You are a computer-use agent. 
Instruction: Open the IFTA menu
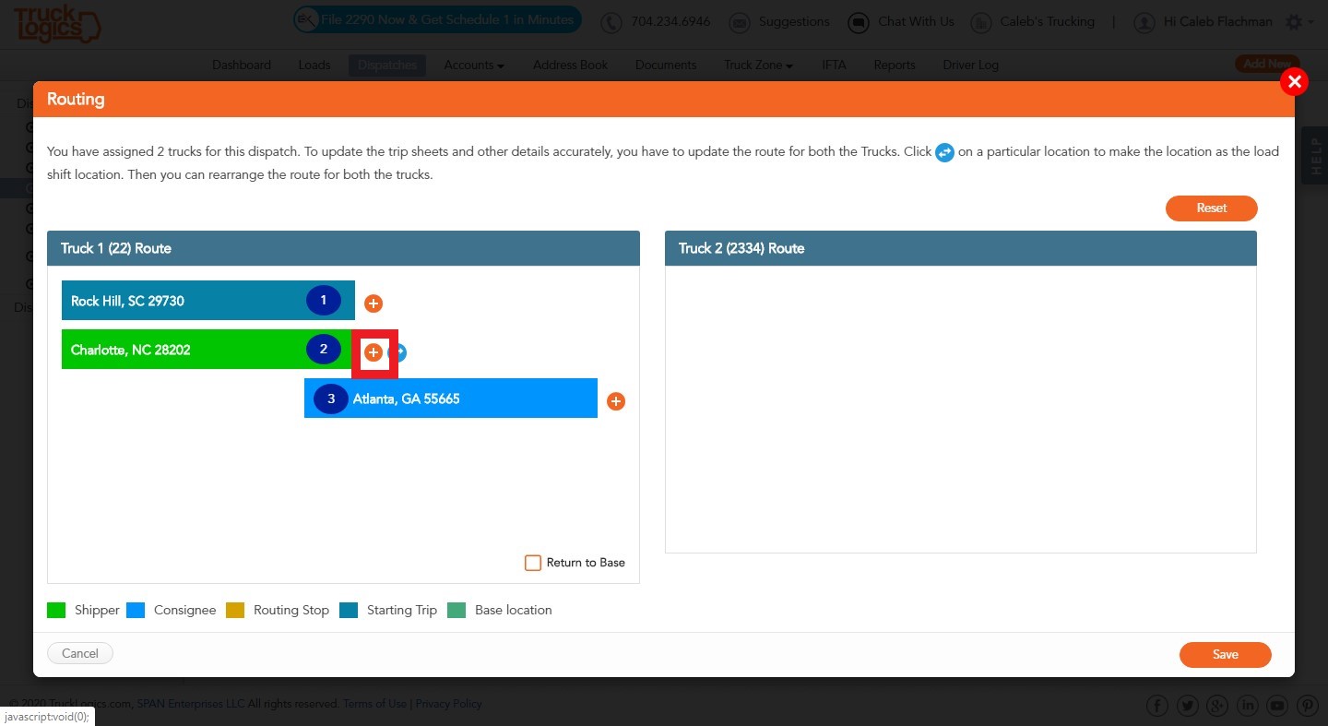tap(834, 65)
